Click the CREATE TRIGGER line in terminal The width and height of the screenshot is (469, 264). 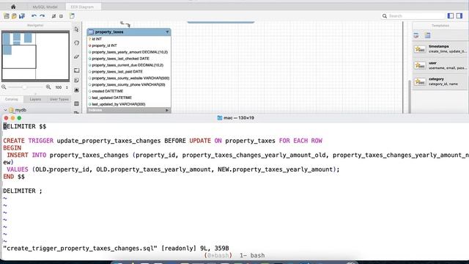pos(163,141)
